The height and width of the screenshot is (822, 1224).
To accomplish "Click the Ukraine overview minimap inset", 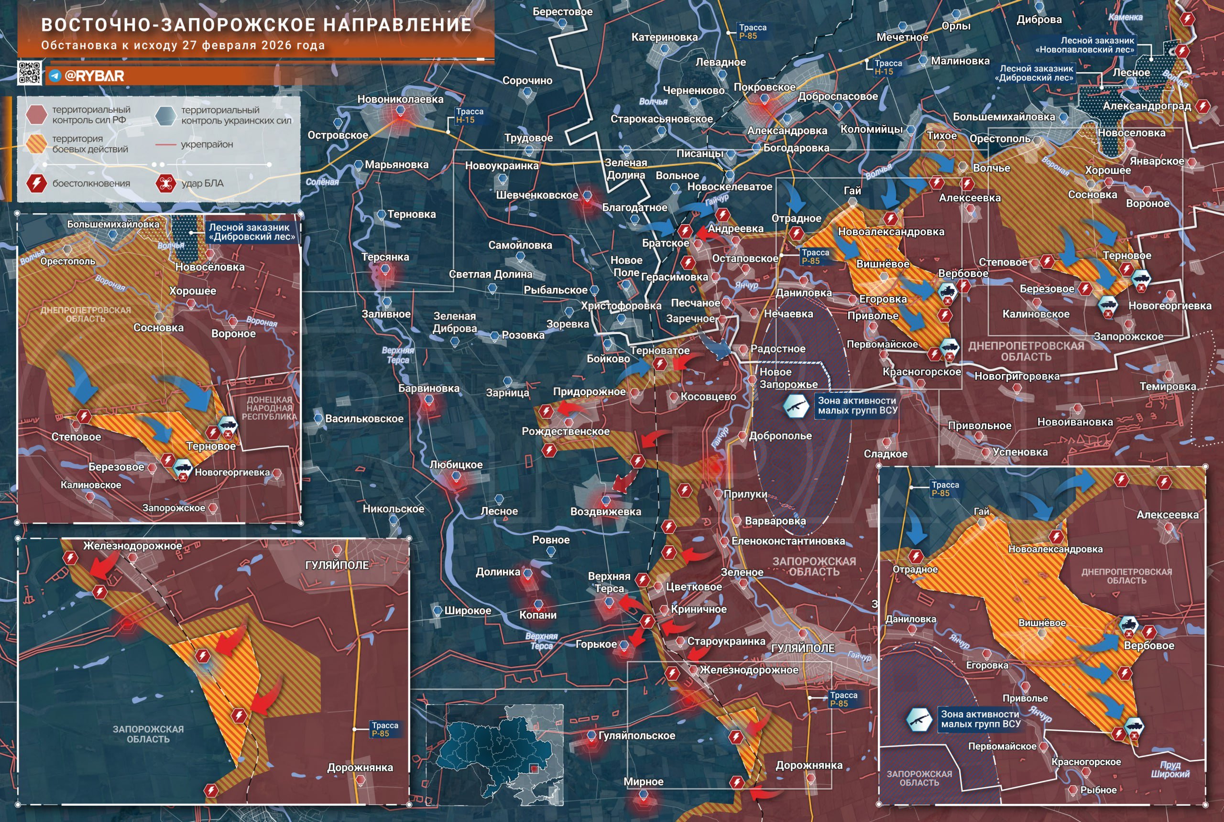I will point(494,755).
